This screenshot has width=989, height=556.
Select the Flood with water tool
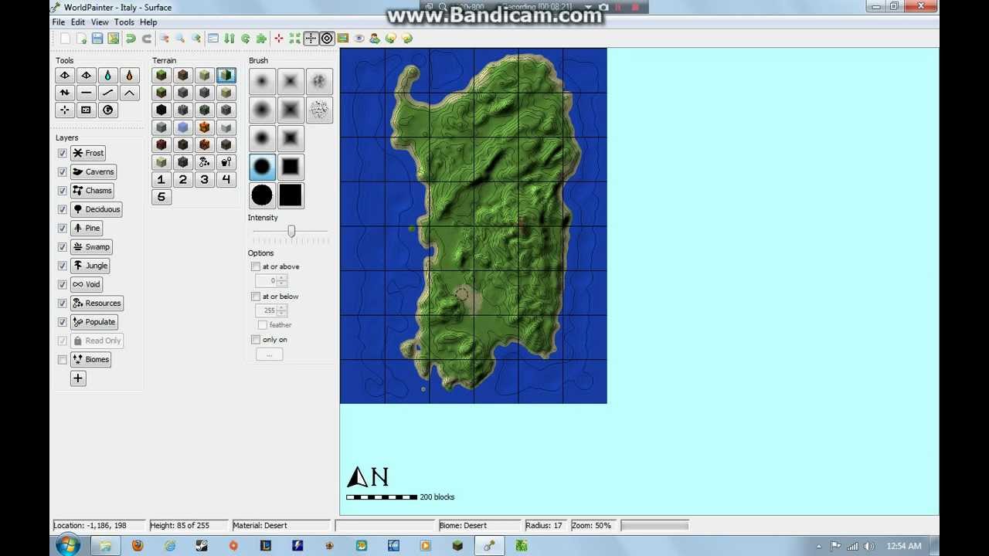click(107, 75)
